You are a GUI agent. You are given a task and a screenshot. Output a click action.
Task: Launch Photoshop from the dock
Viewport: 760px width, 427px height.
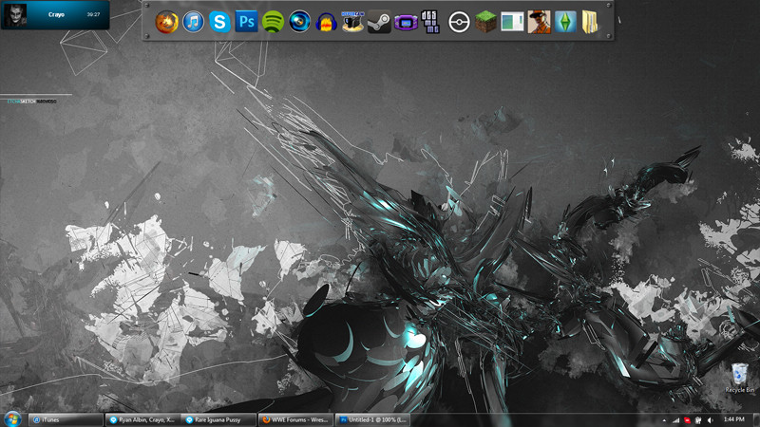point(247,21)
